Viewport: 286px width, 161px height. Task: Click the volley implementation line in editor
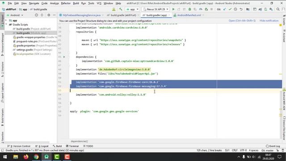pos(111,95)
